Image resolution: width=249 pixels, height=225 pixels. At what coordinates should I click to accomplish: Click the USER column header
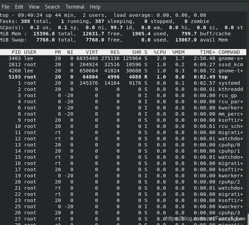pos(30,52)
